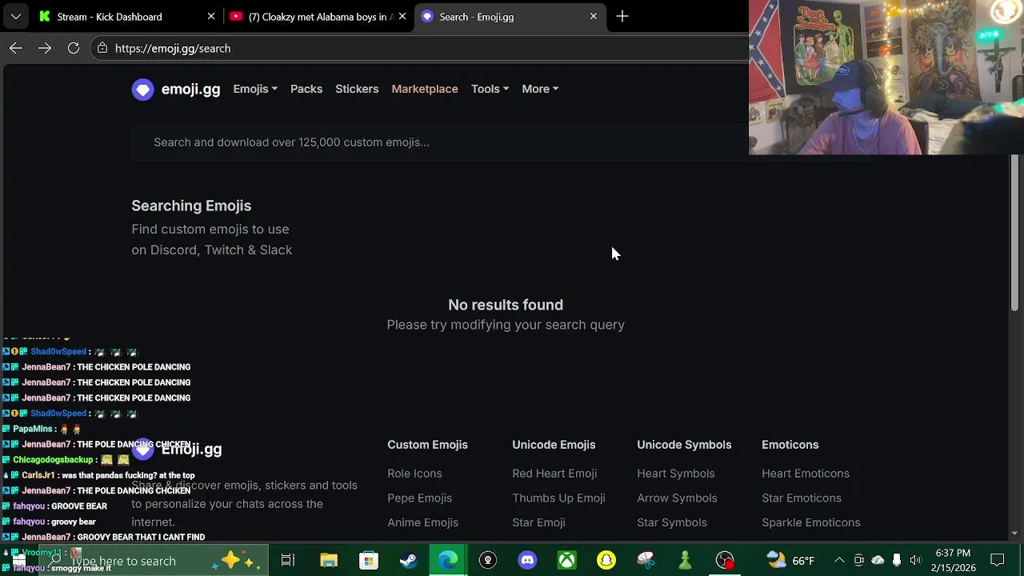Open Snapchat from the taskbar
Screen dimensions: 1024x576
pos(606,560)
